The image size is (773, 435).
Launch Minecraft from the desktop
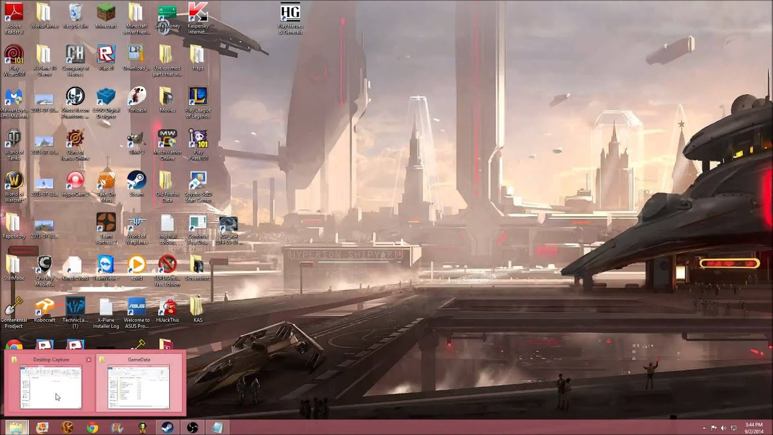click(x=106, y=17)
